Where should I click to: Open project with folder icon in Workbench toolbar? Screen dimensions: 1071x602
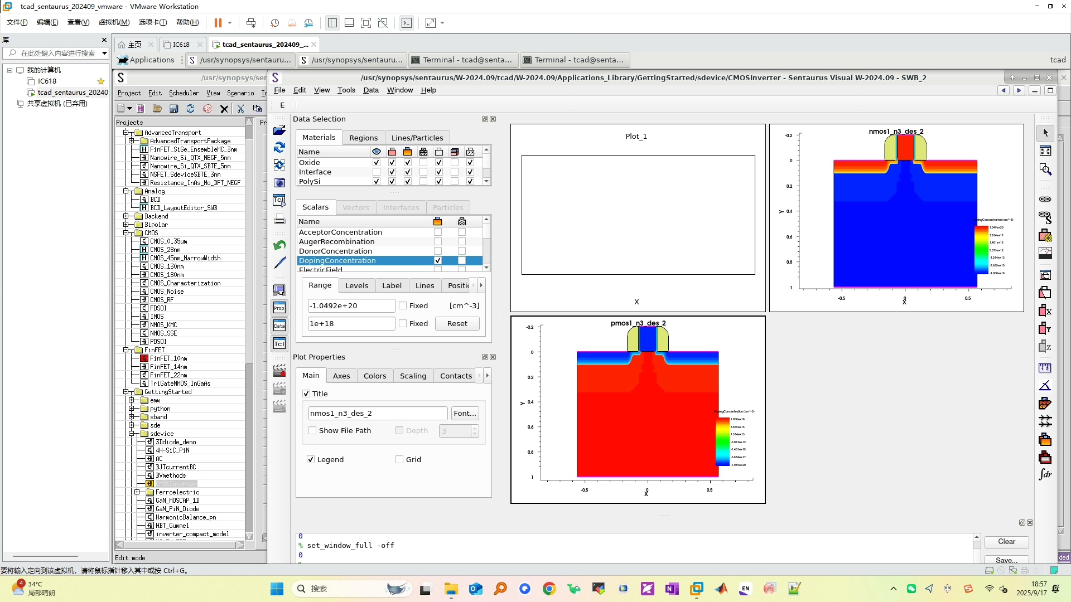point(157,109)
